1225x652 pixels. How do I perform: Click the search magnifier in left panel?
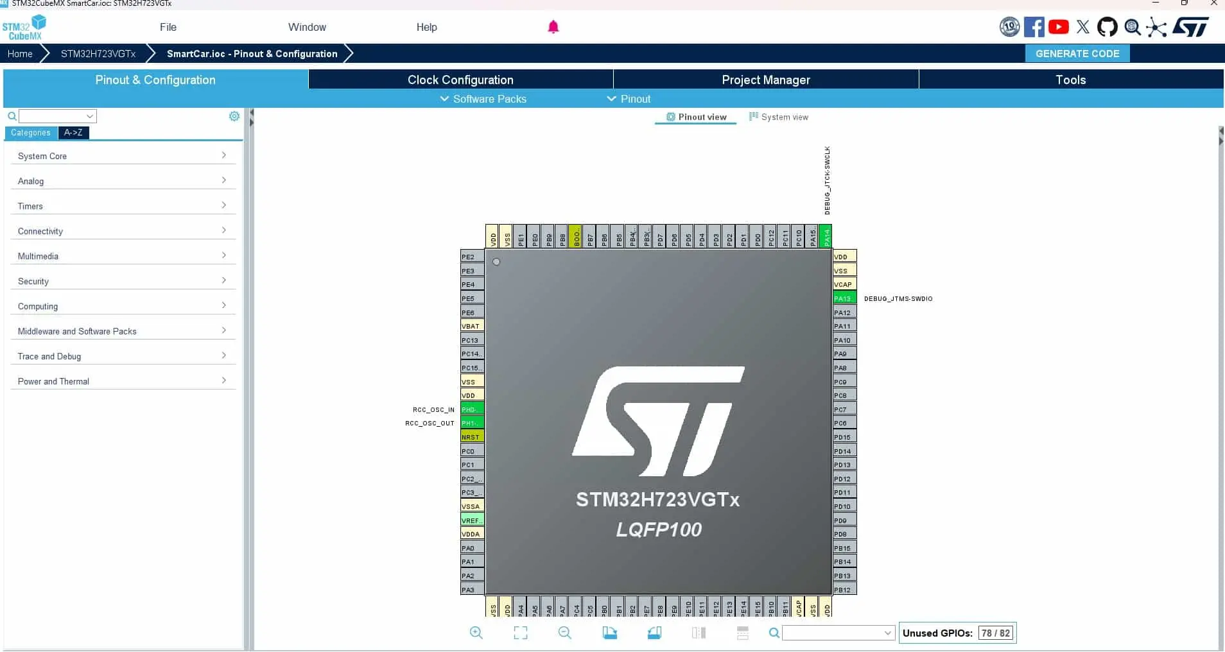[x=12, y=116]
